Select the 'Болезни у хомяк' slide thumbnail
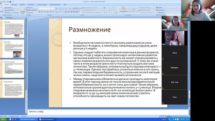The width and height of the screenshot is (215, 121). [x=12, y=69]
